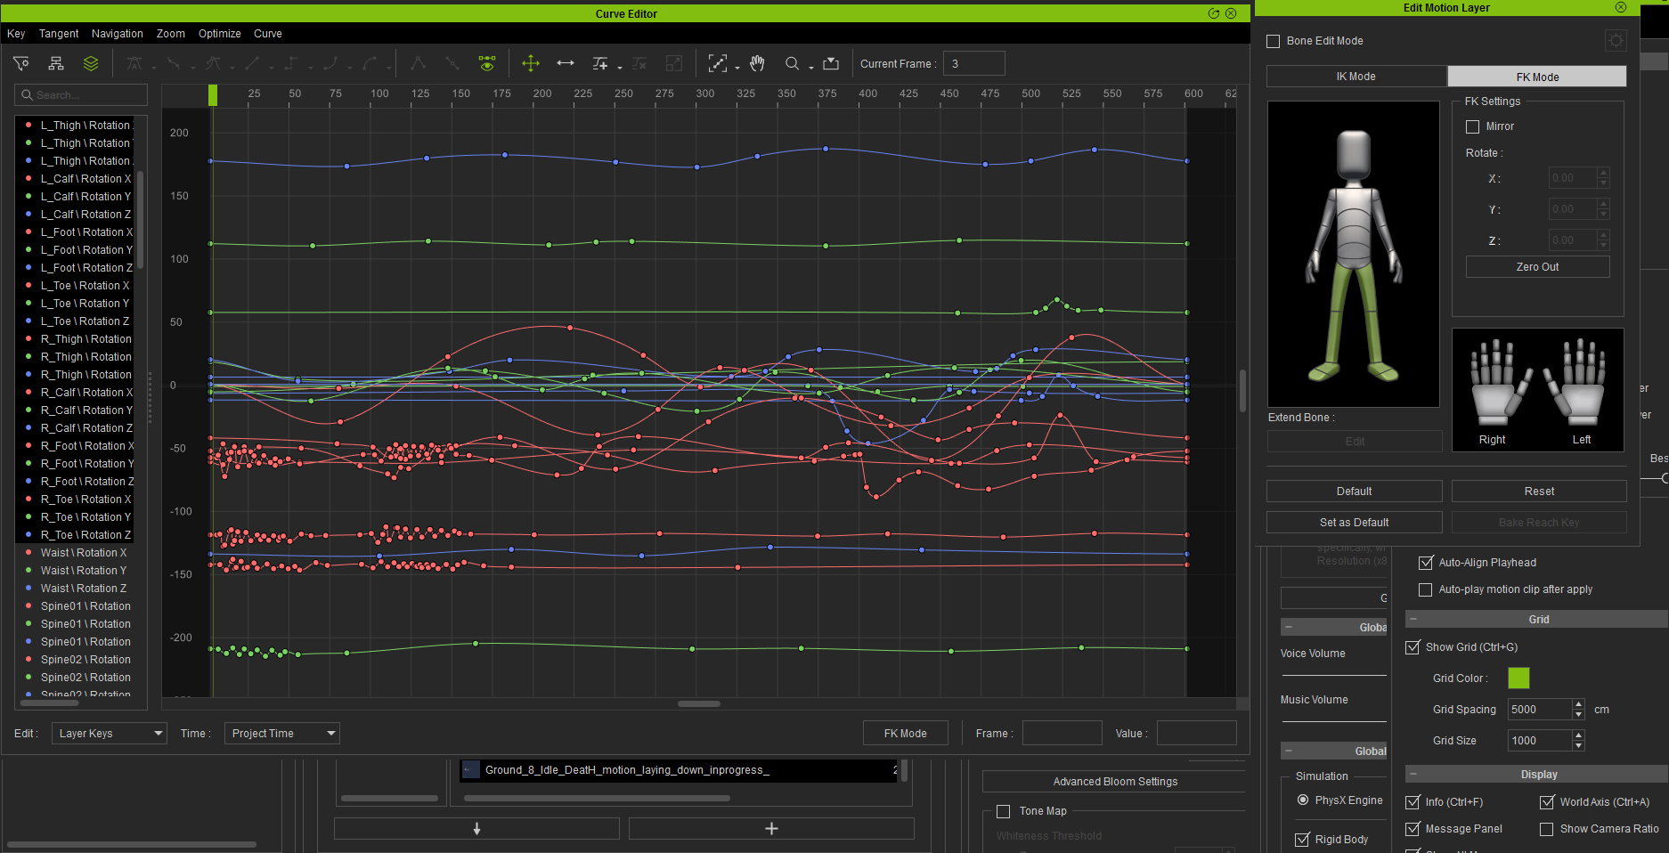
Task: Open the Zoom menu
Action: click(171, 34)
